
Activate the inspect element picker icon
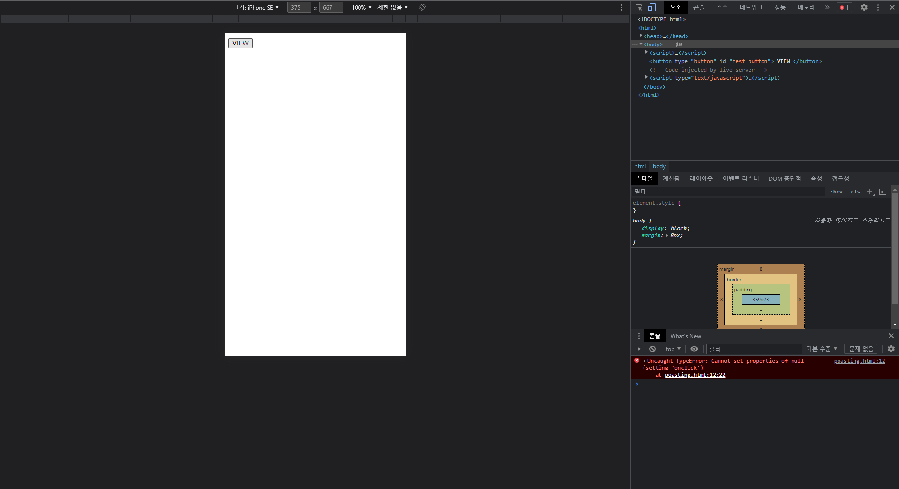click(x=639, y=7)
